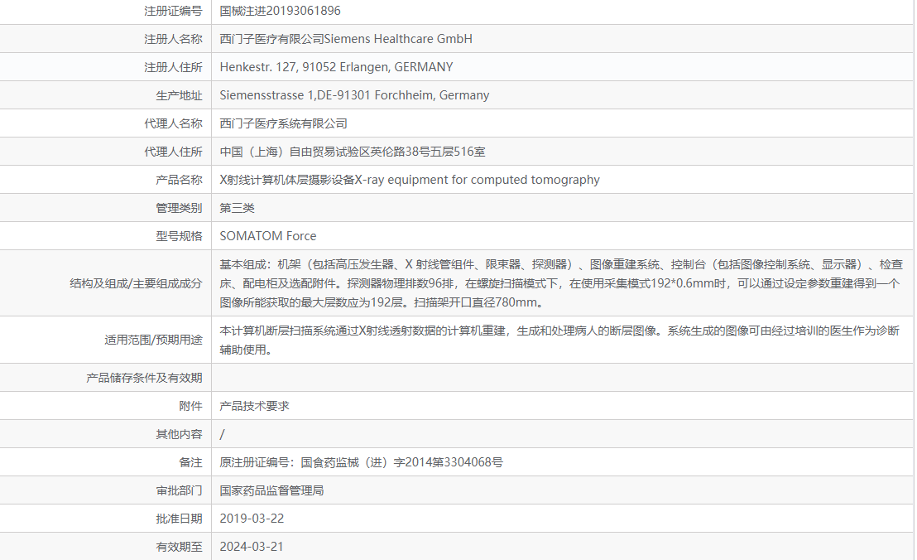Viewport: 917px width, 560px height.
Task: Click the 适用范围/预期用途 label
Action: point(153,340)
